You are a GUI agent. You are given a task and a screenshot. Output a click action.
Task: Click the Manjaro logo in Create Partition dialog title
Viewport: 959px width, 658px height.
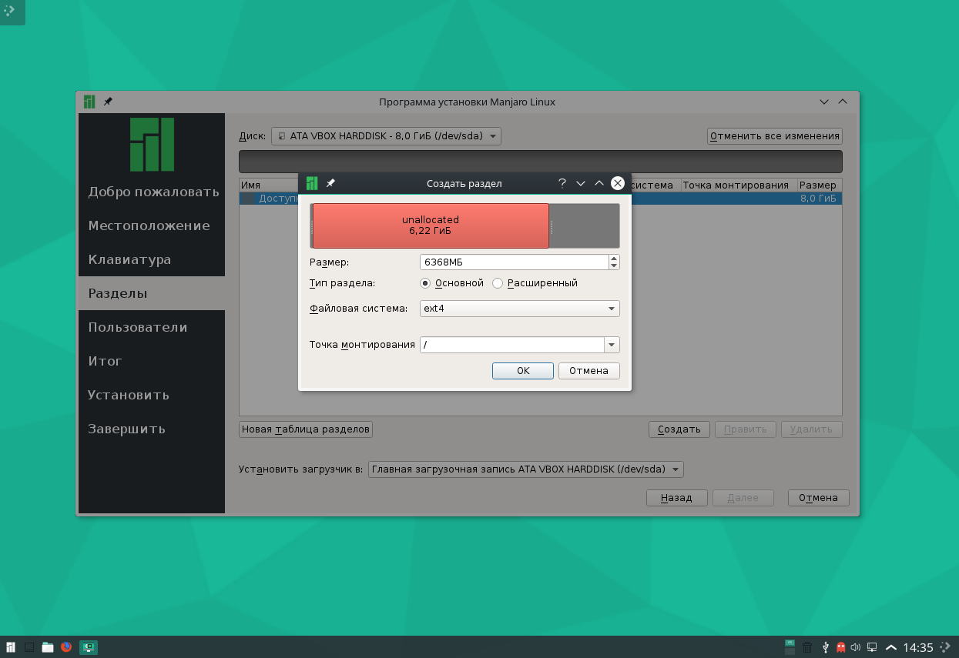[311, 183]
